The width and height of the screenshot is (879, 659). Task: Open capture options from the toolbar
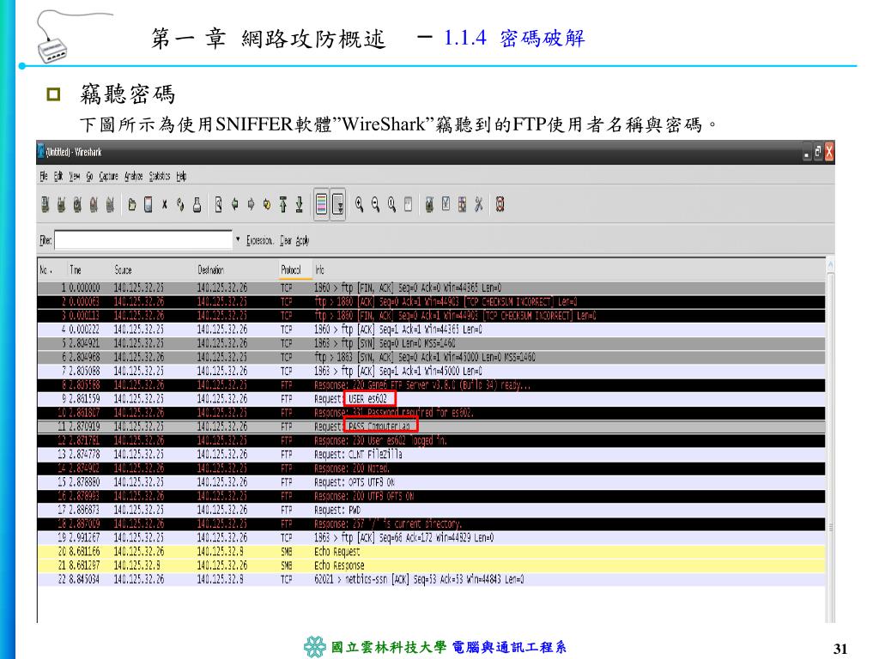pyautogui.click(x=61, y=205)
